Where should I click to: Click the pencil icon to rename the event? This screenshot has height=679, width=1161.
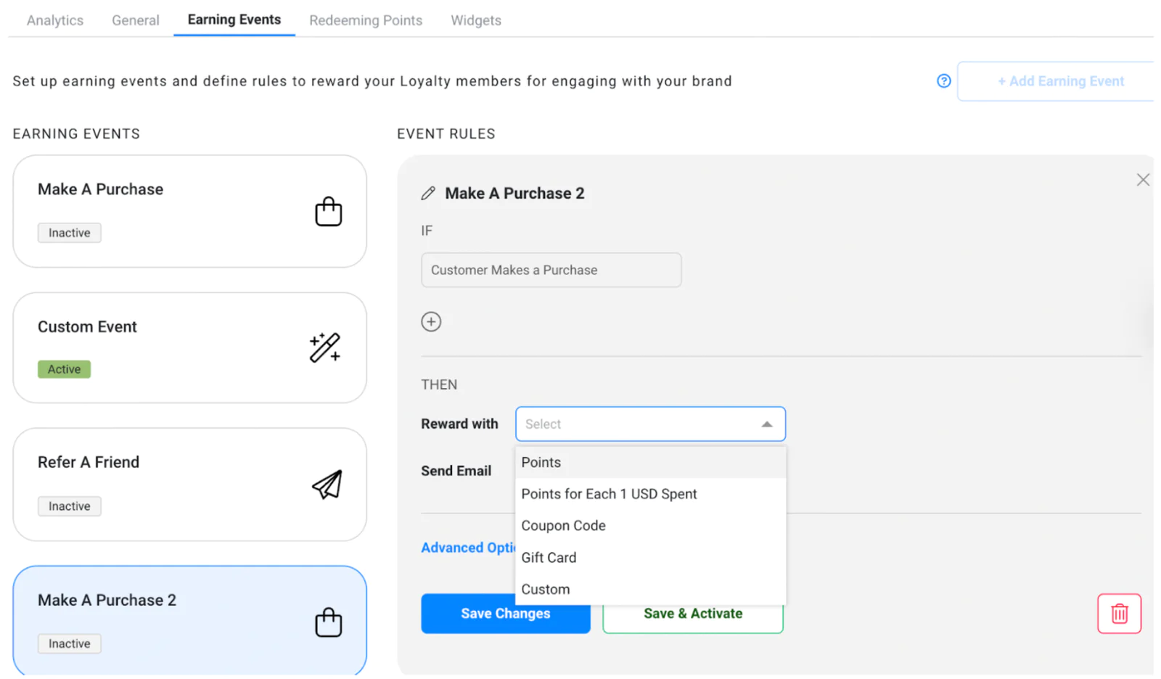(x=428, y=193)
